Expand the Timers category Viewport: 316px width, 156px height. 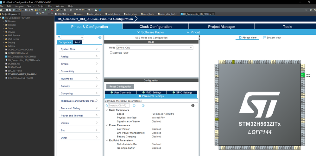click(x=79, y=64)
